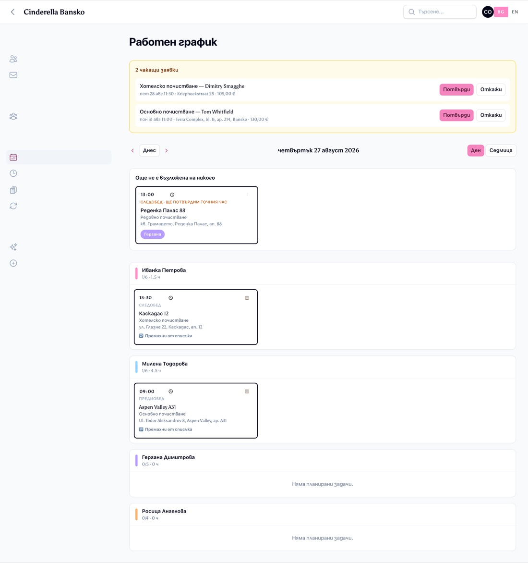The image size is (528, 563).
Task: Click clock icon on Каскадас 12 card
Action: 171,298
